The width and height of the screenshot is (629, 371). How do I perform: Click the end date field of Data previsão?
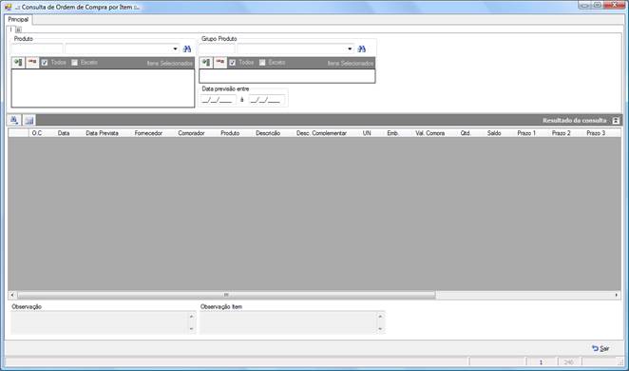[x=267, y=100]
